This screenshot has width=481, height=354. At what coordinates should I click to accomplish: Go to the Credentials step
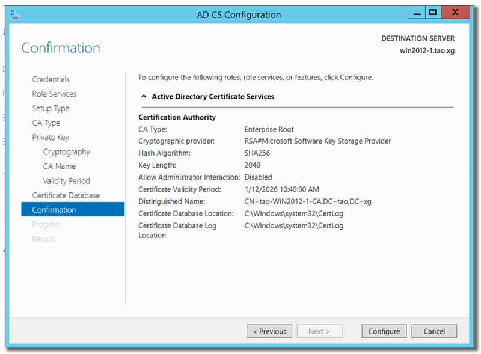51,79
